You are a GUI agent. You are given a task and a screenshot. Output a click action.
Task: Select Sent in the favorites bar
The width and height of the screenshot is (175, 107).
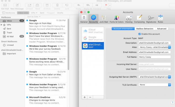click(42, 13)
